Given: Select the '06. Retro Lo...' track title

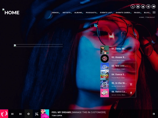Looking at the screenshot, I should point(119,91).
